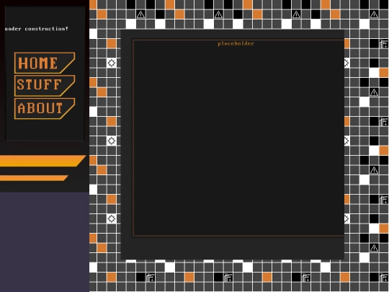Open the ABOUT navigation button
The height and width of the screenshot is (292, 389).
[45, 109]
